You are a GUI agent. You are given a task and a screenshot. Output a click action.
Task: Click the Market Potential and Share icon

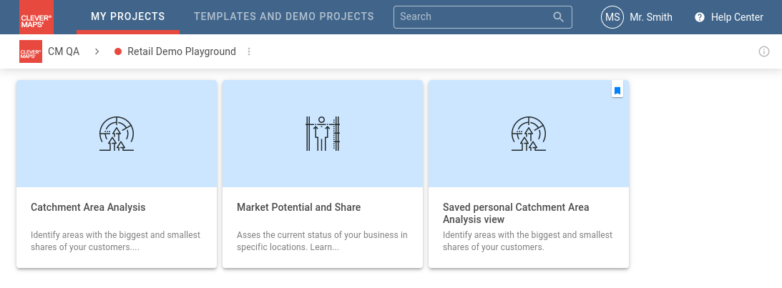[x=322, y=134]
